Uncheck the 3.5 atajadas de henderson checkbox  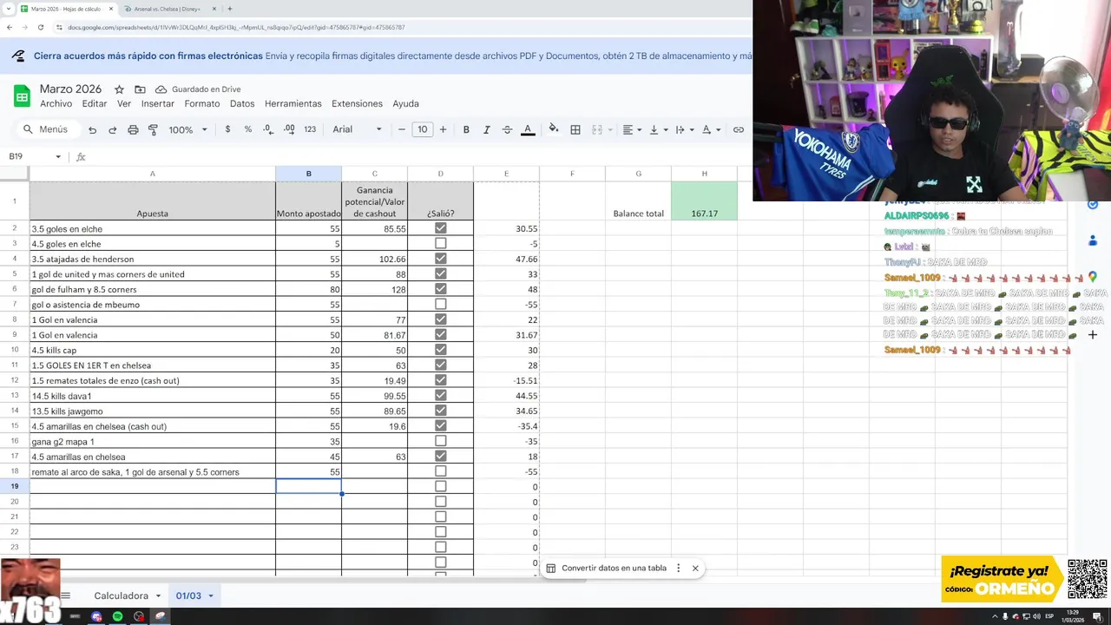tap(440, 259)
